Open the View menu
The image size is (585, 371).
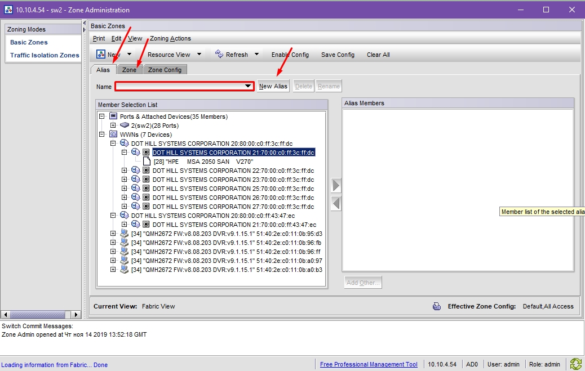click(135, 38)
